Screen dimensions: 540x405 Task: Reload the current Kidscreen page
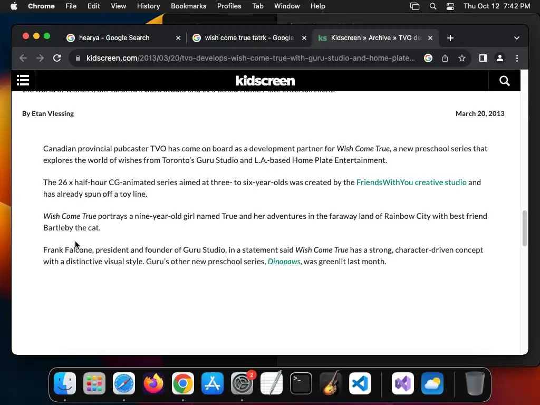coord(57,58)
